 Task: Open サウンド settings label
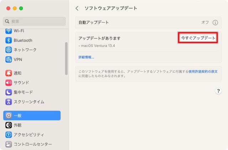(21, 82)
